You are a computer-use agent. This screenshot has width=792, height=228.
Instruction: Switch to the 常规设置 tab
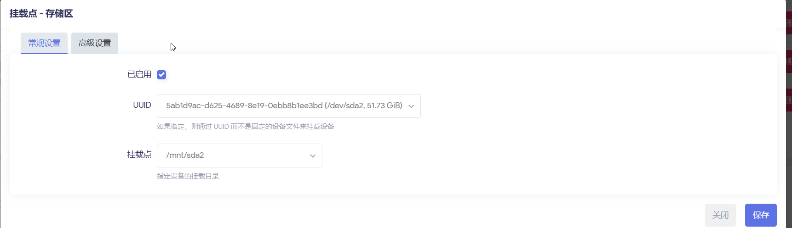point(44,43)
